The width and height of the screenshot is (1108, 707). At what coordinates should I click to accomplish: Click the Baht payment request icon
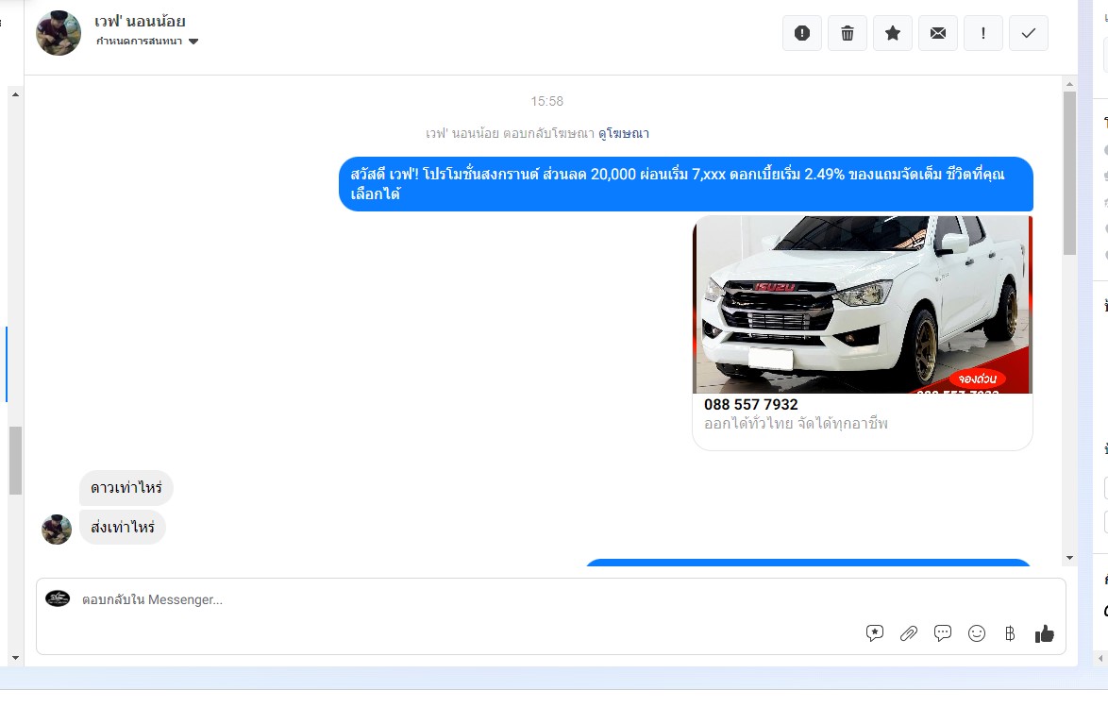point(1010,633)
